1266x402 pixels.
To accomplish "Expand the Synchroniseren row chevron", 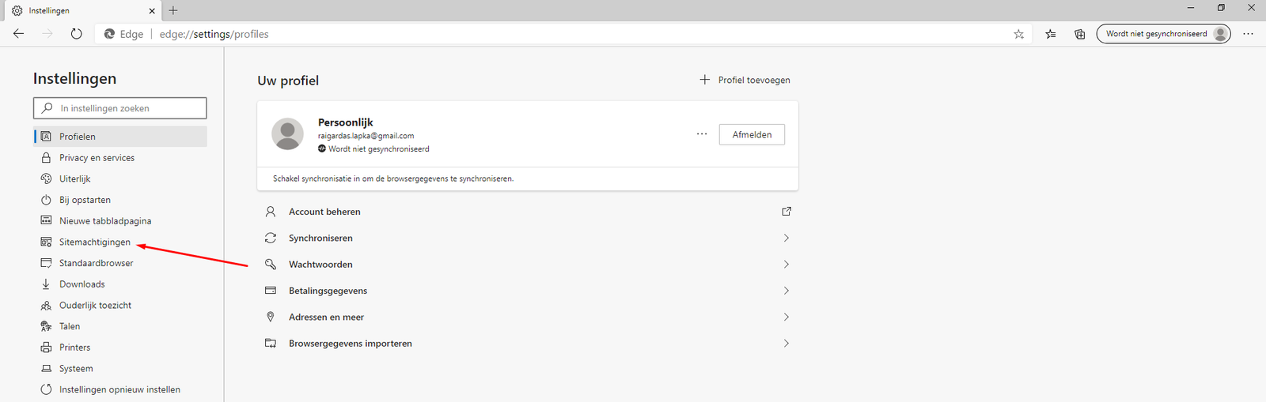I will (x=786, y=238).
